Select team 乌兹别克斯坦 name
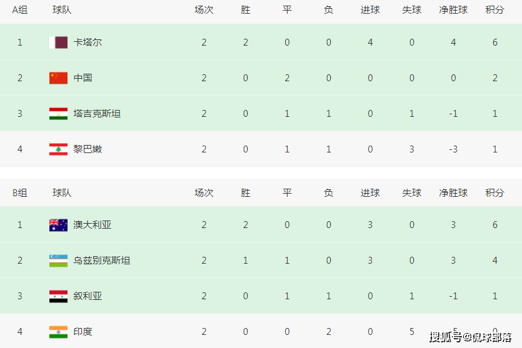This screenshot has width=522, height=348. click(102, 261)
